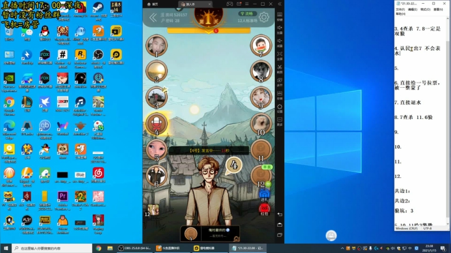Image resolution: width=451 pixels, height=253 pixels.
Task: Open the Notepad Help menu
Action: tap(400, 14)
